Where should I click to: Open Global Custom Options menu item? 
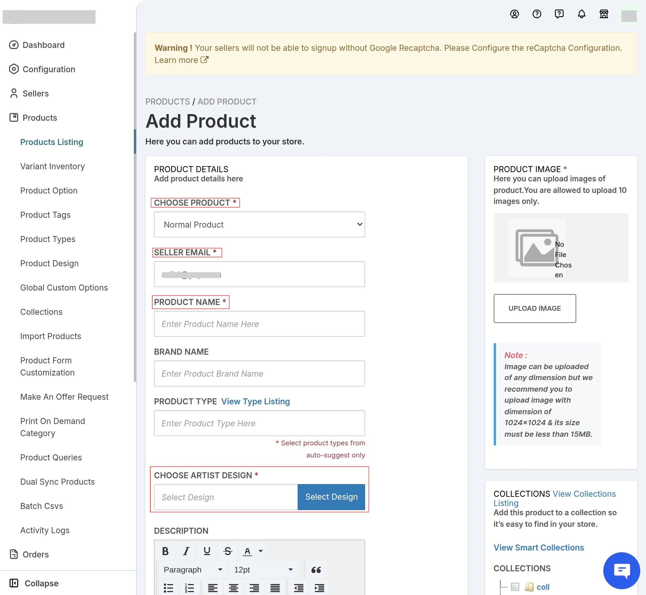click(x=64, y=287)
